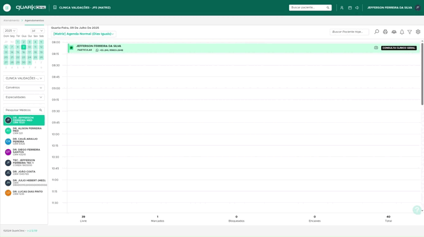Click the agenda vertical scrollbar
This screenshot has width=424, height=237.
(422, 73)
